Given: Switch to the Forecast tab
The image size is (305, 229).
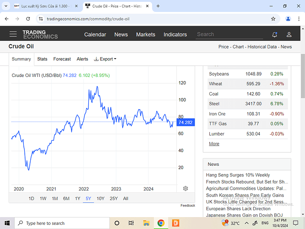Looking at the screenshot, I should point(62,59).
